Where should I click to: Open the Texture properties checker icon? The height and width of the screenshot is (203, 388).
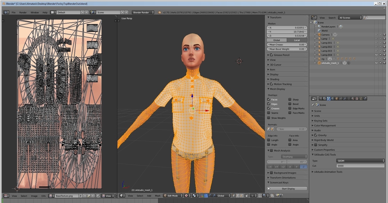point(357,99)
